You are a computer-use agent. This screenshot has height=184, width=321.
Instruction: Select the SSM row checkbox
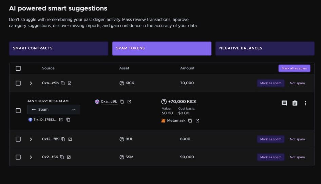point(18,157)
